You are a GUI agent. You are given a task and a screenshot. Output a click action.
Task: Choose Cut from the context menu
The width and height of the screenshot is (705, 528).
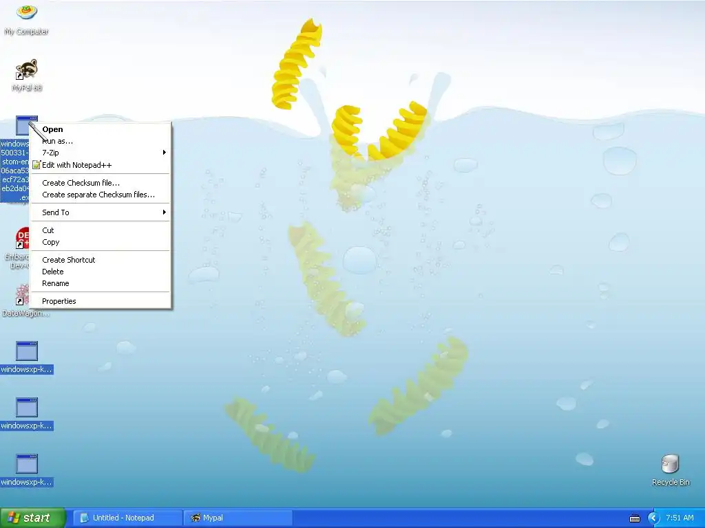101,230
